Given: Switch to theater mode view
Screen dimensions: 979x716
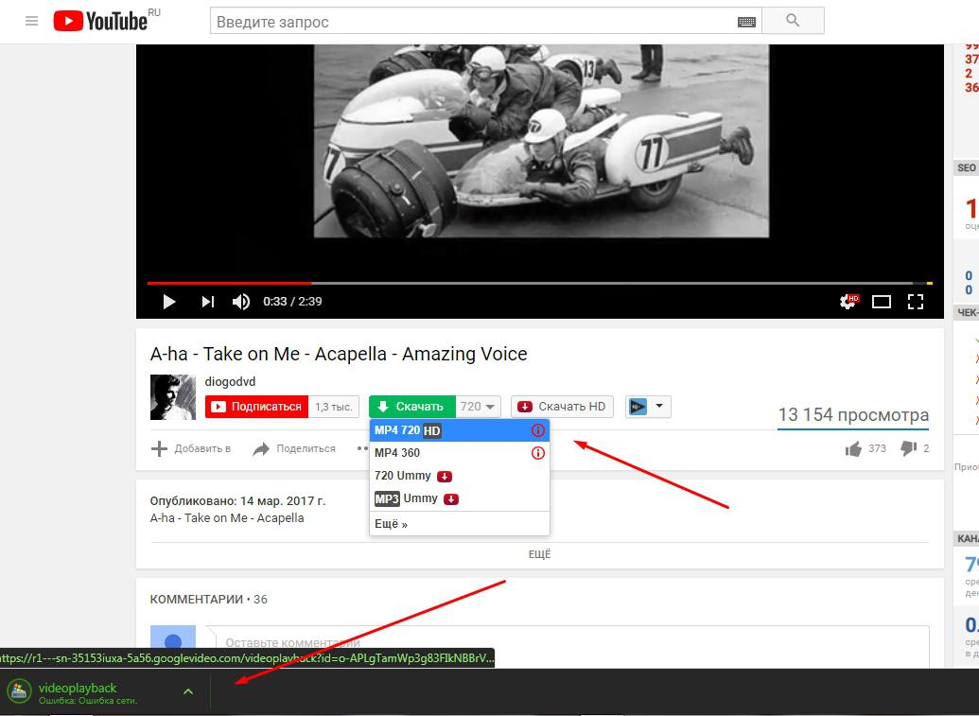Looking at the screenshot, I should [x=882, y=302].
